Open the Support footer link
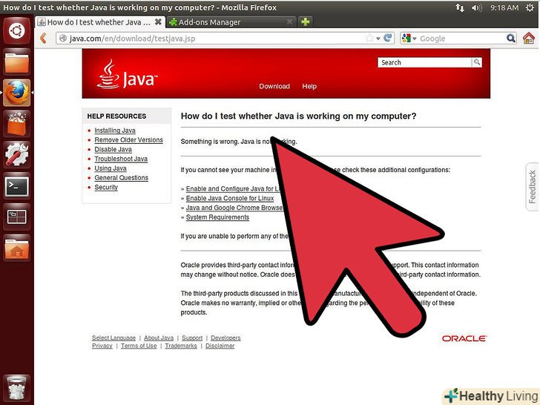Screen dimensions: 540x405 tap(192, 338)
